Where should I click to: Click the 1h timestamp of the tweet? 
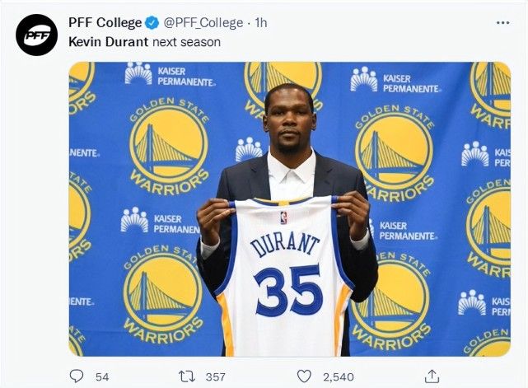pyautogui.click(x=260, y=23)
